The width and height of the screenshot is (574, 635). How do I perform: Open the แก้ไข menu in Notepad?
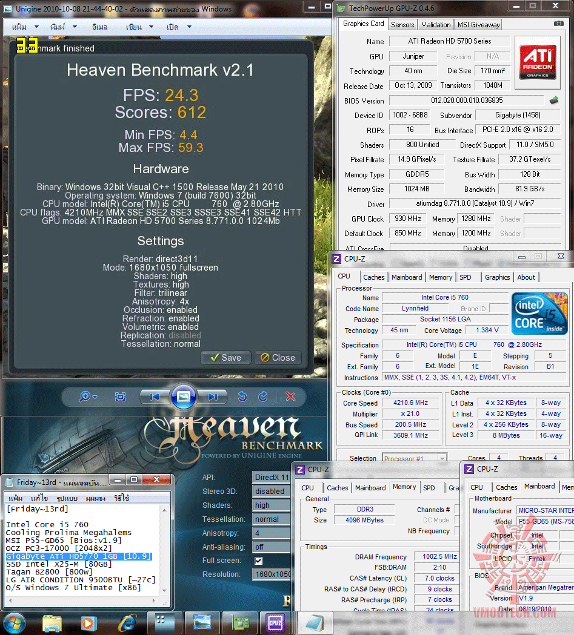pos(39,498)
